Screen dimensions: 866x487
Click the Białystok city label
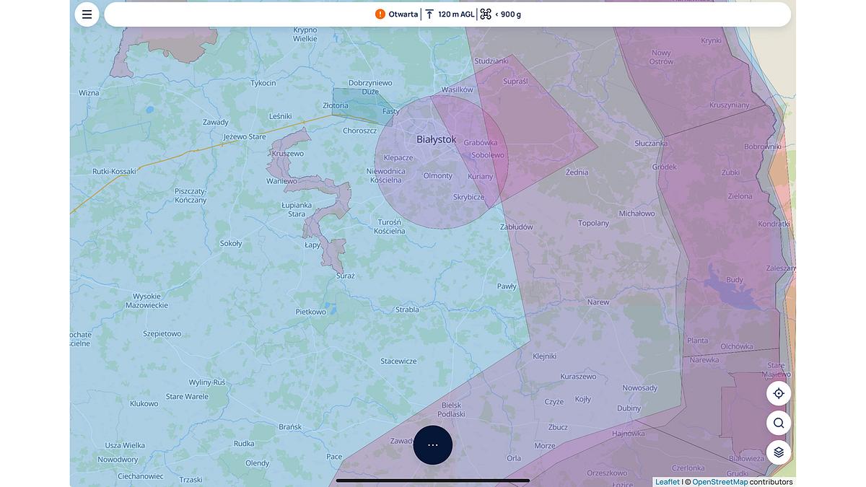click(436, 139)
